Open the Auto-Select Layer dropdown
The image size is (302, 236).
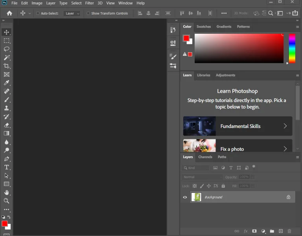coord(72,13)
